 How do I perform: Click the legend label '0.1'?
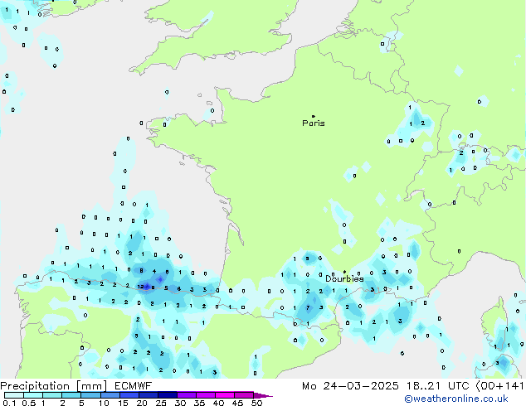tap(9, 403)
